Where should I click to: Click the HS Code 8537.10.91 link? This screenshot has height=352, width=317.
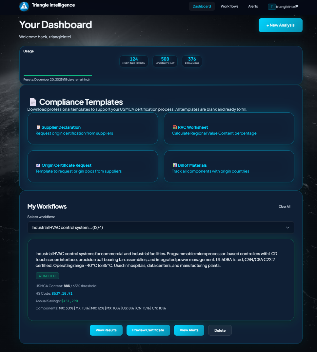(62, 293)
